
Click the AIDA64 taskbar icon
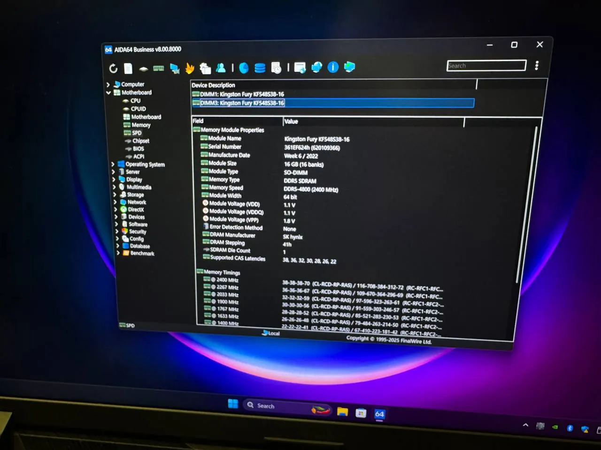(379, 414)
